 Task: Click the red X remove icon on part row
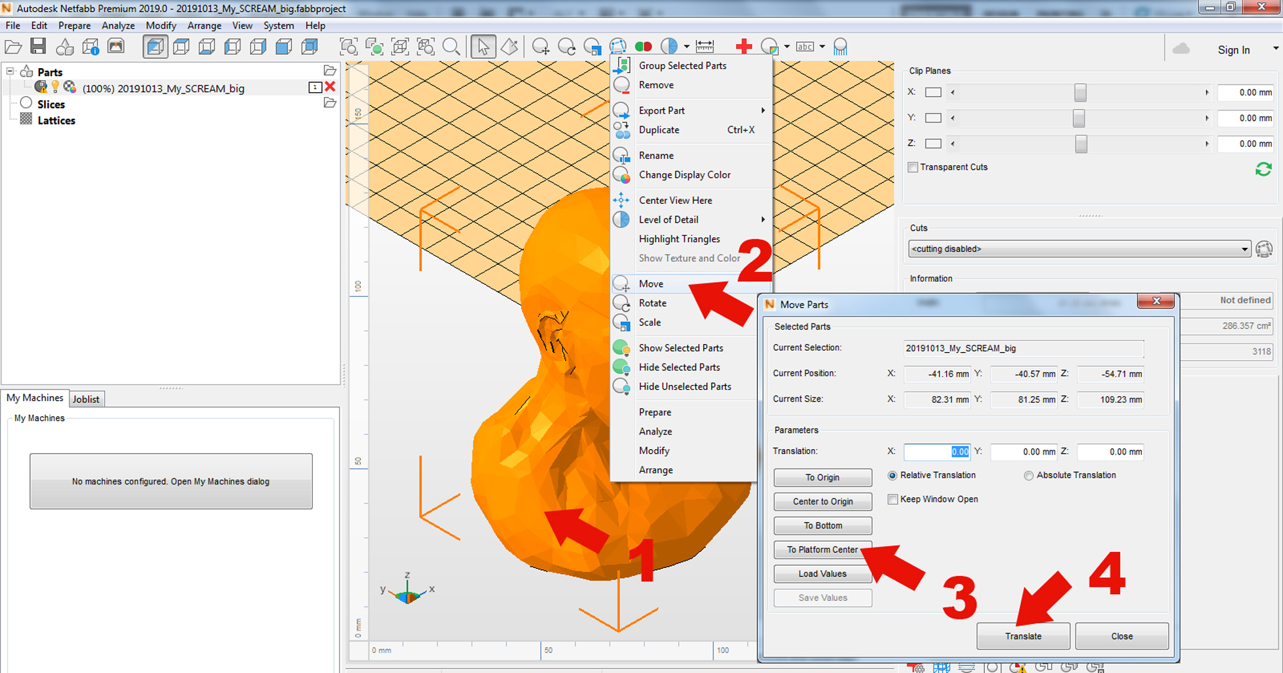click(x=330, y=87)
